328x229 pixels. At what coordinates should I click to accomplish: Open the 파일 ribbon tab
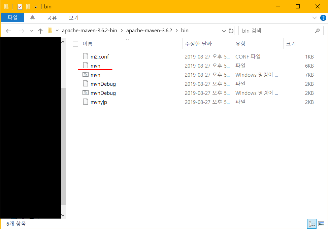(12, 17)
